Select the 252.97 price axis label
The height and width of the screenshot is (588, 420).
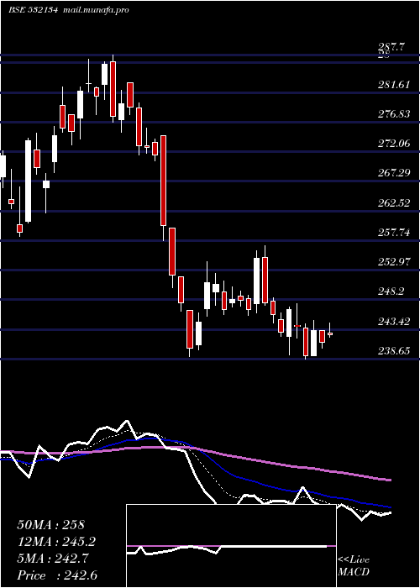coord(393,261)
